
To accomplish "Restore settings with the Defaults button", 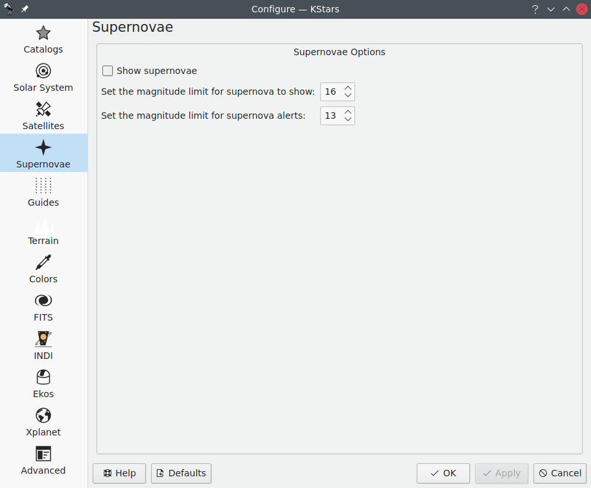I will point(181,473).
